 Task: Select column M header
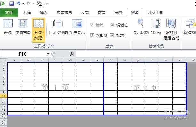[179, 60]
